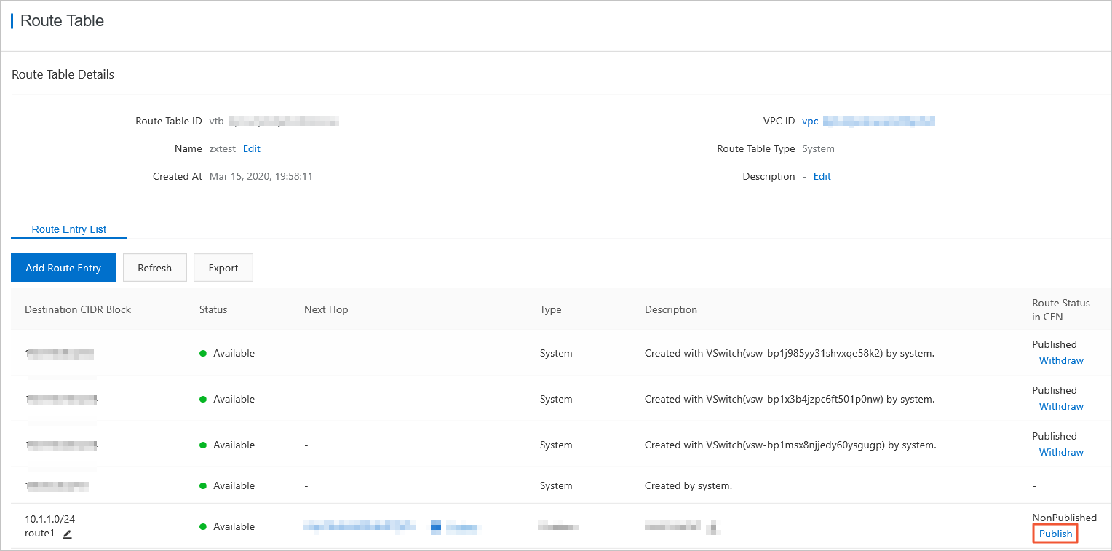
Task: Edit the route table name zxtest
Action: pyautogui.click(x=251, y=148)
